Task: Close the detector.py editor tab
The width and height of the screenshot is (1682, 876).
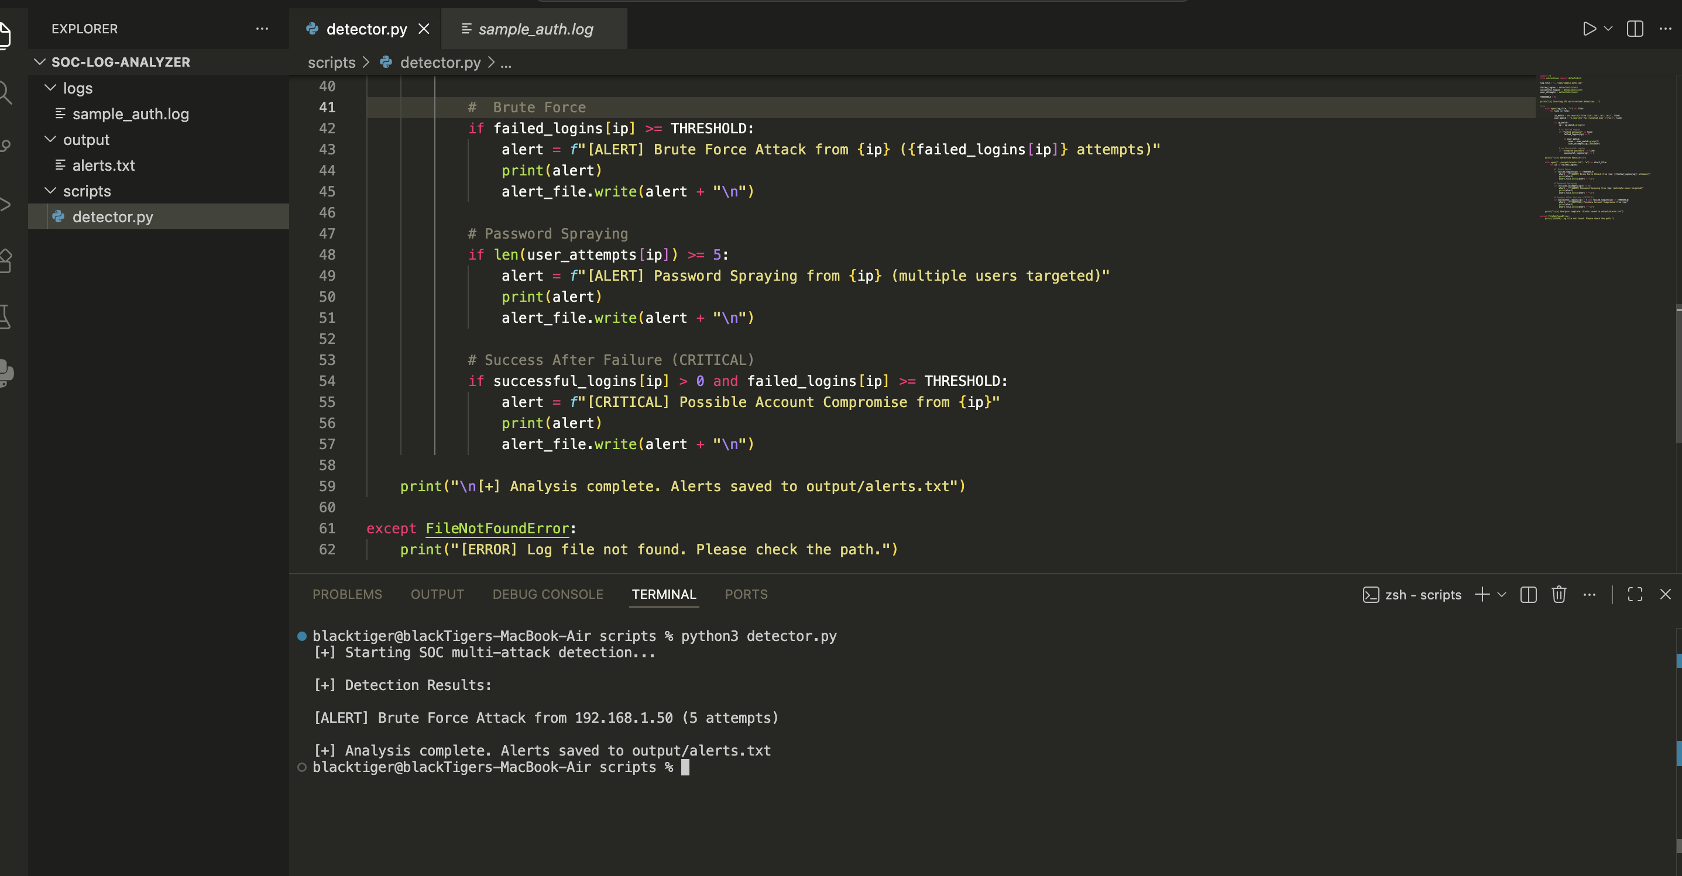Action: tap(424, 29)
